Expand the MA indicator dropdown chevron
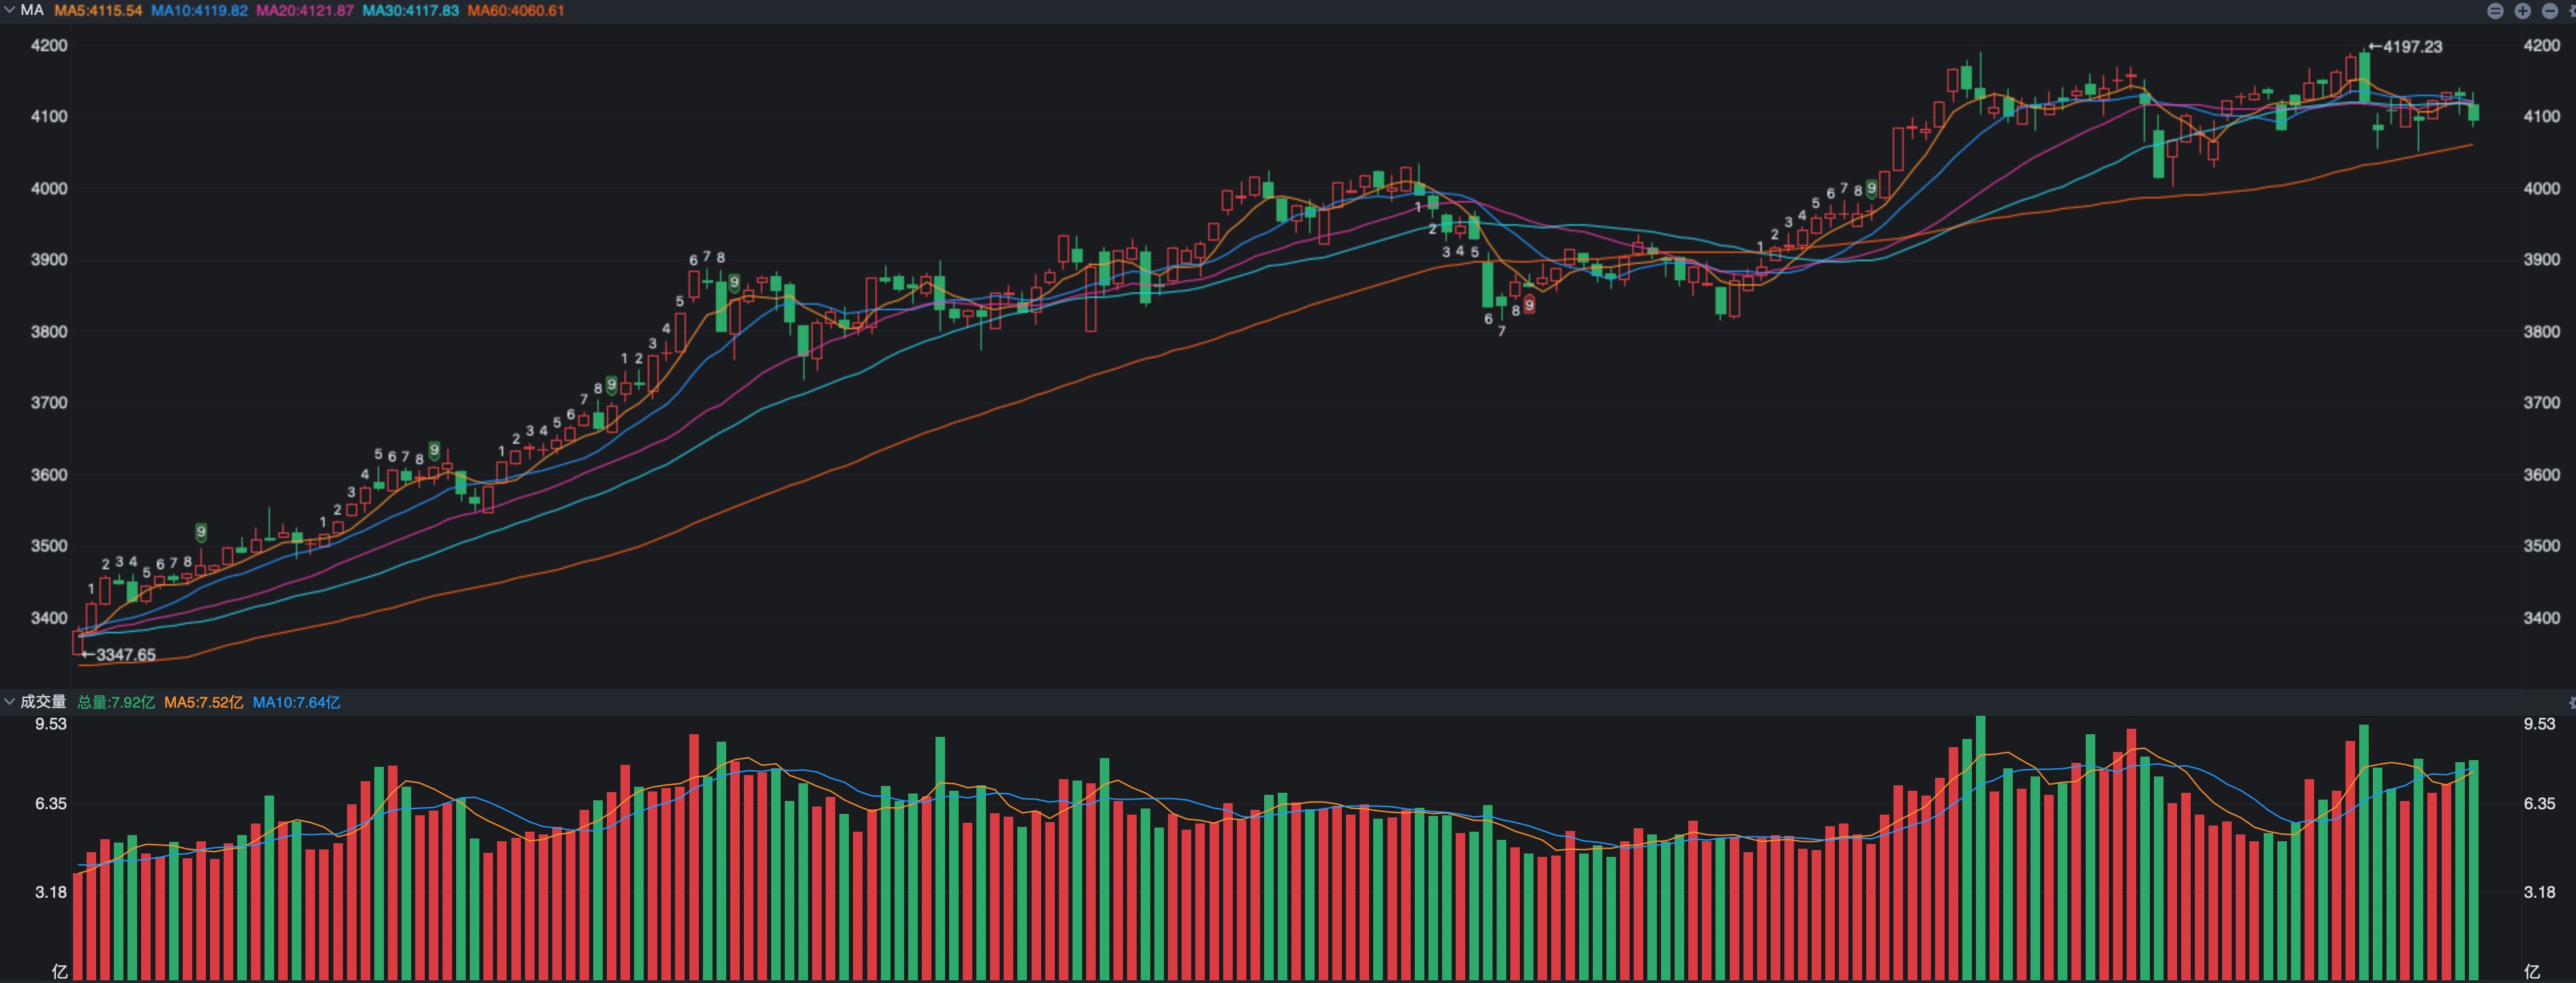 tap(9, 10)
